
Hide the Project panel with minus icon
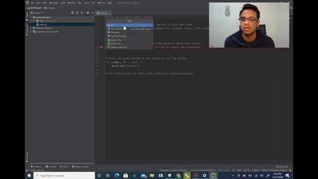point(92,13)
